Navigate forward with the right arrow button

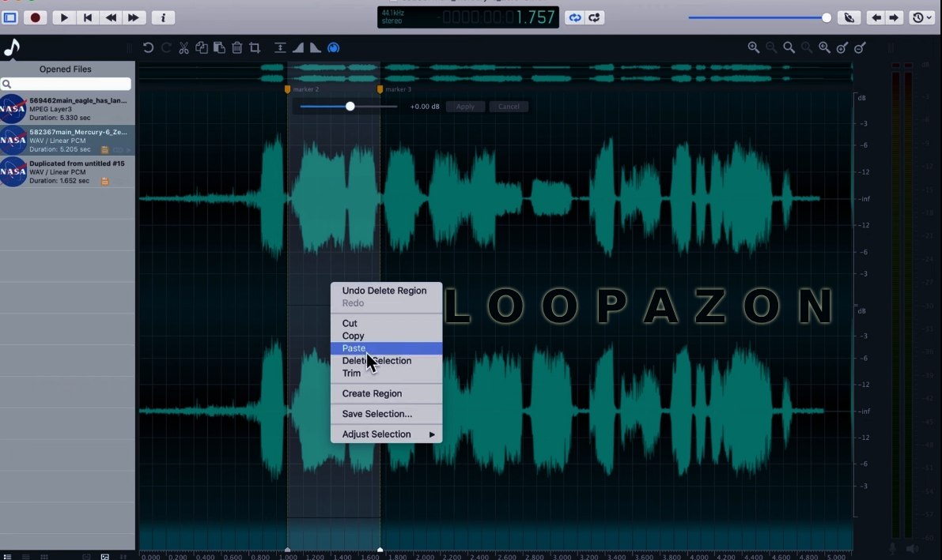coord(894,17)
